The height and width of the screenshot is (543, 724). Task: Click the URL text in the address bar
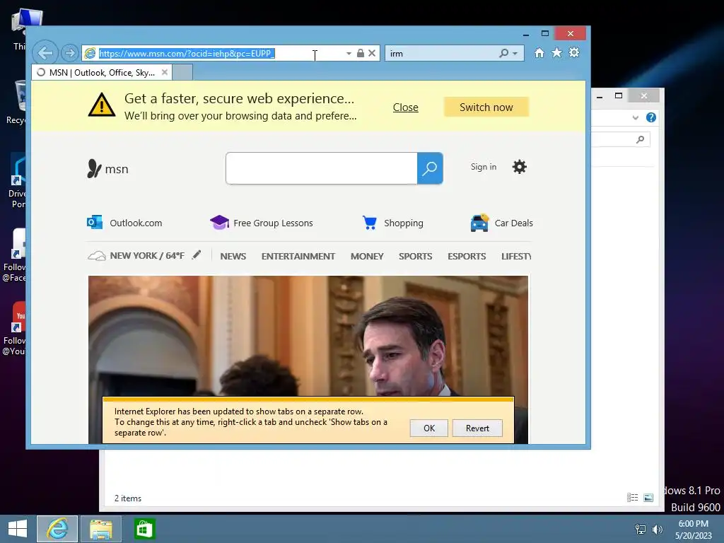pos(187,54)
